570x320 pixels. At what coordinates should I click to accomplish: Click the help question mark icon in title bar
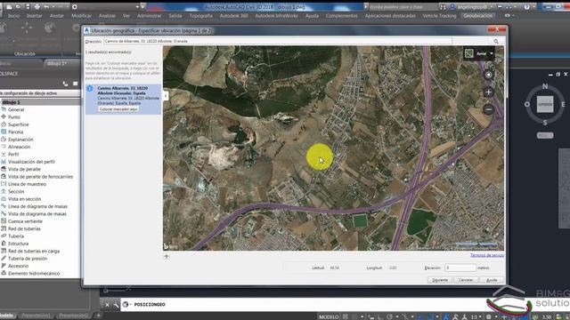526,7
